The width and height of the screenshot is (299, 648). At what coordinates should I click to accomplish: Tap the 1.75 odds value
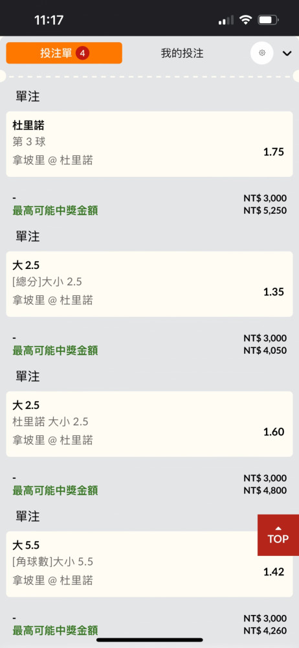point(274,152)
